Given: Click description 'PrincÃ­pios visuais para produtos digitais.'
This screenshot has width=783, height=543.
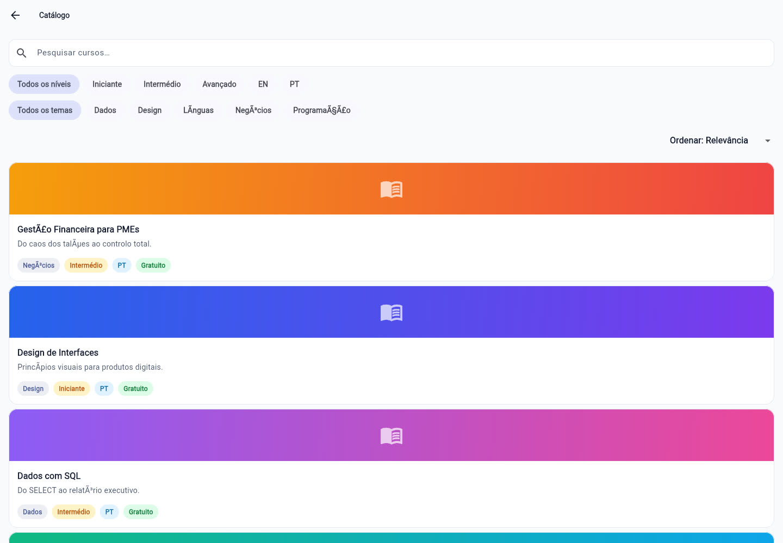Looking at the screenshot, I should pos(90,367).
